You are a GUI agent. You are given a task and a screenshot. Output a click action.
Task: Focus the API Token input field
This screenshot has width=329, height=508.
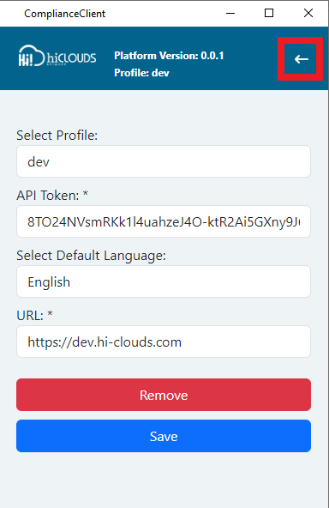pyautogui.click(x=164, y=221)
